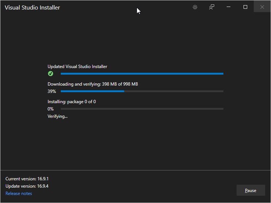Viewport: 271px width, 203px height.
Task: Open the send feedback icon
Action: [212, 7]
